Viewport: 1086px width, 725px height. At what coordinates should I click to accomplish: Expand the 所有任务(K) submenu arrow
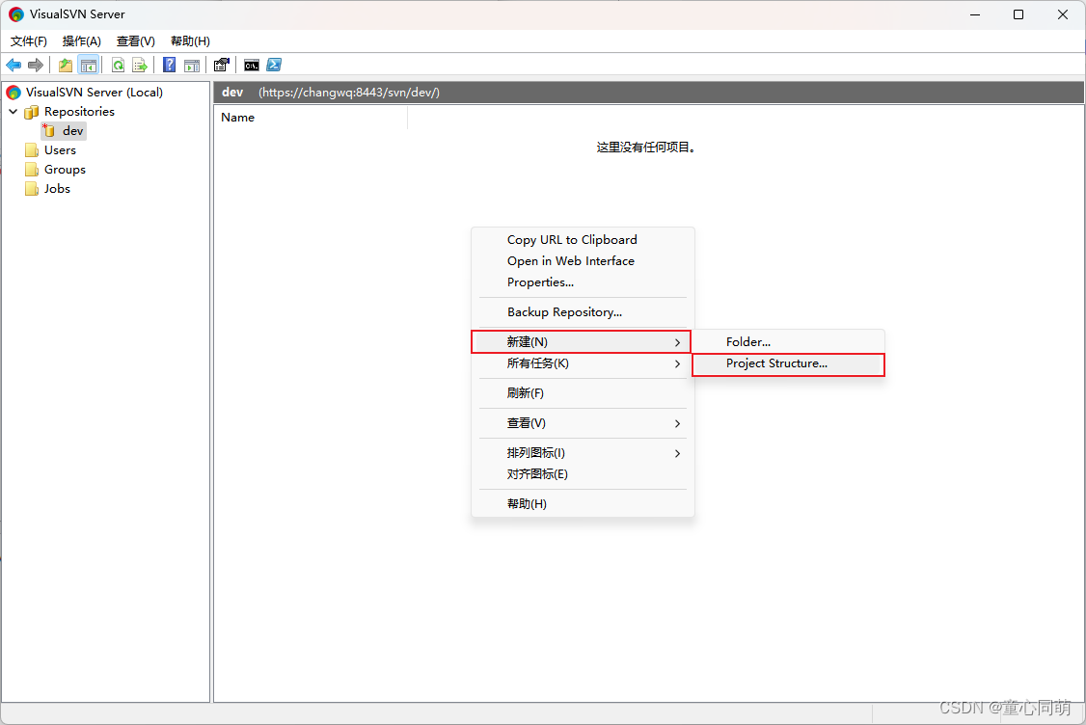(x=677, y=363)
